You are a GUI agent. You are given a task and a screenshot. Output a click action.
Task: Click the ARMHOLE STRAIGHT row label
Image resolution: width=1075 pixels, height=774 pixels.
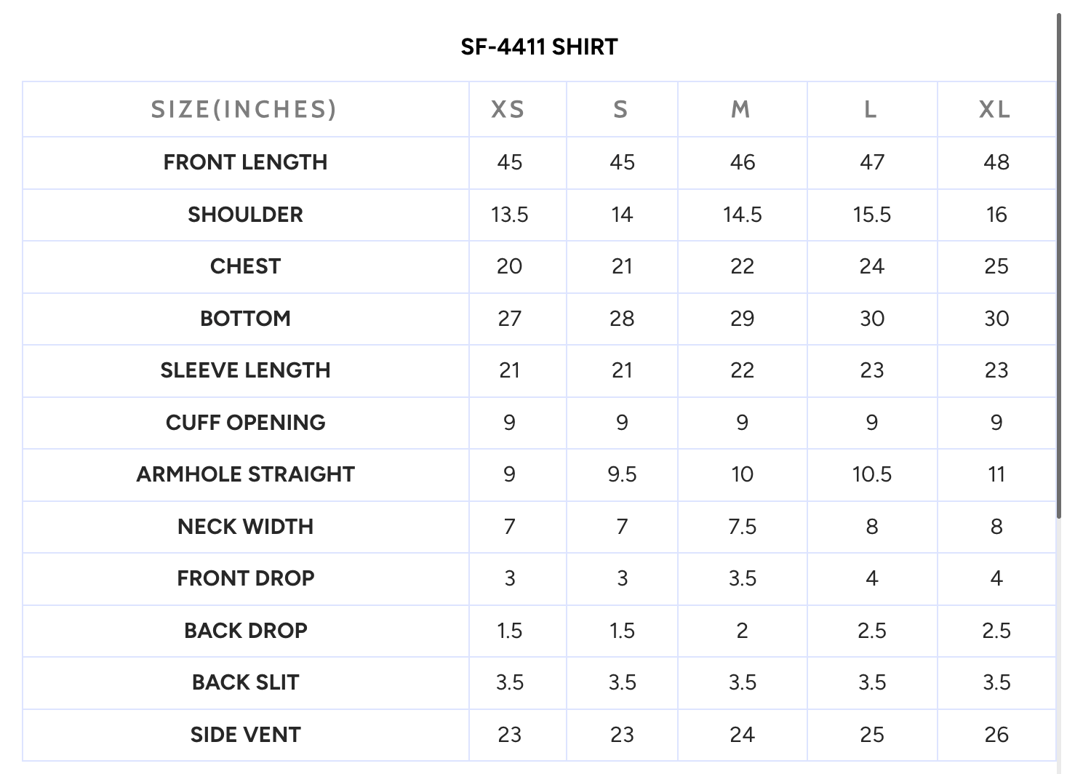[245, 474]
